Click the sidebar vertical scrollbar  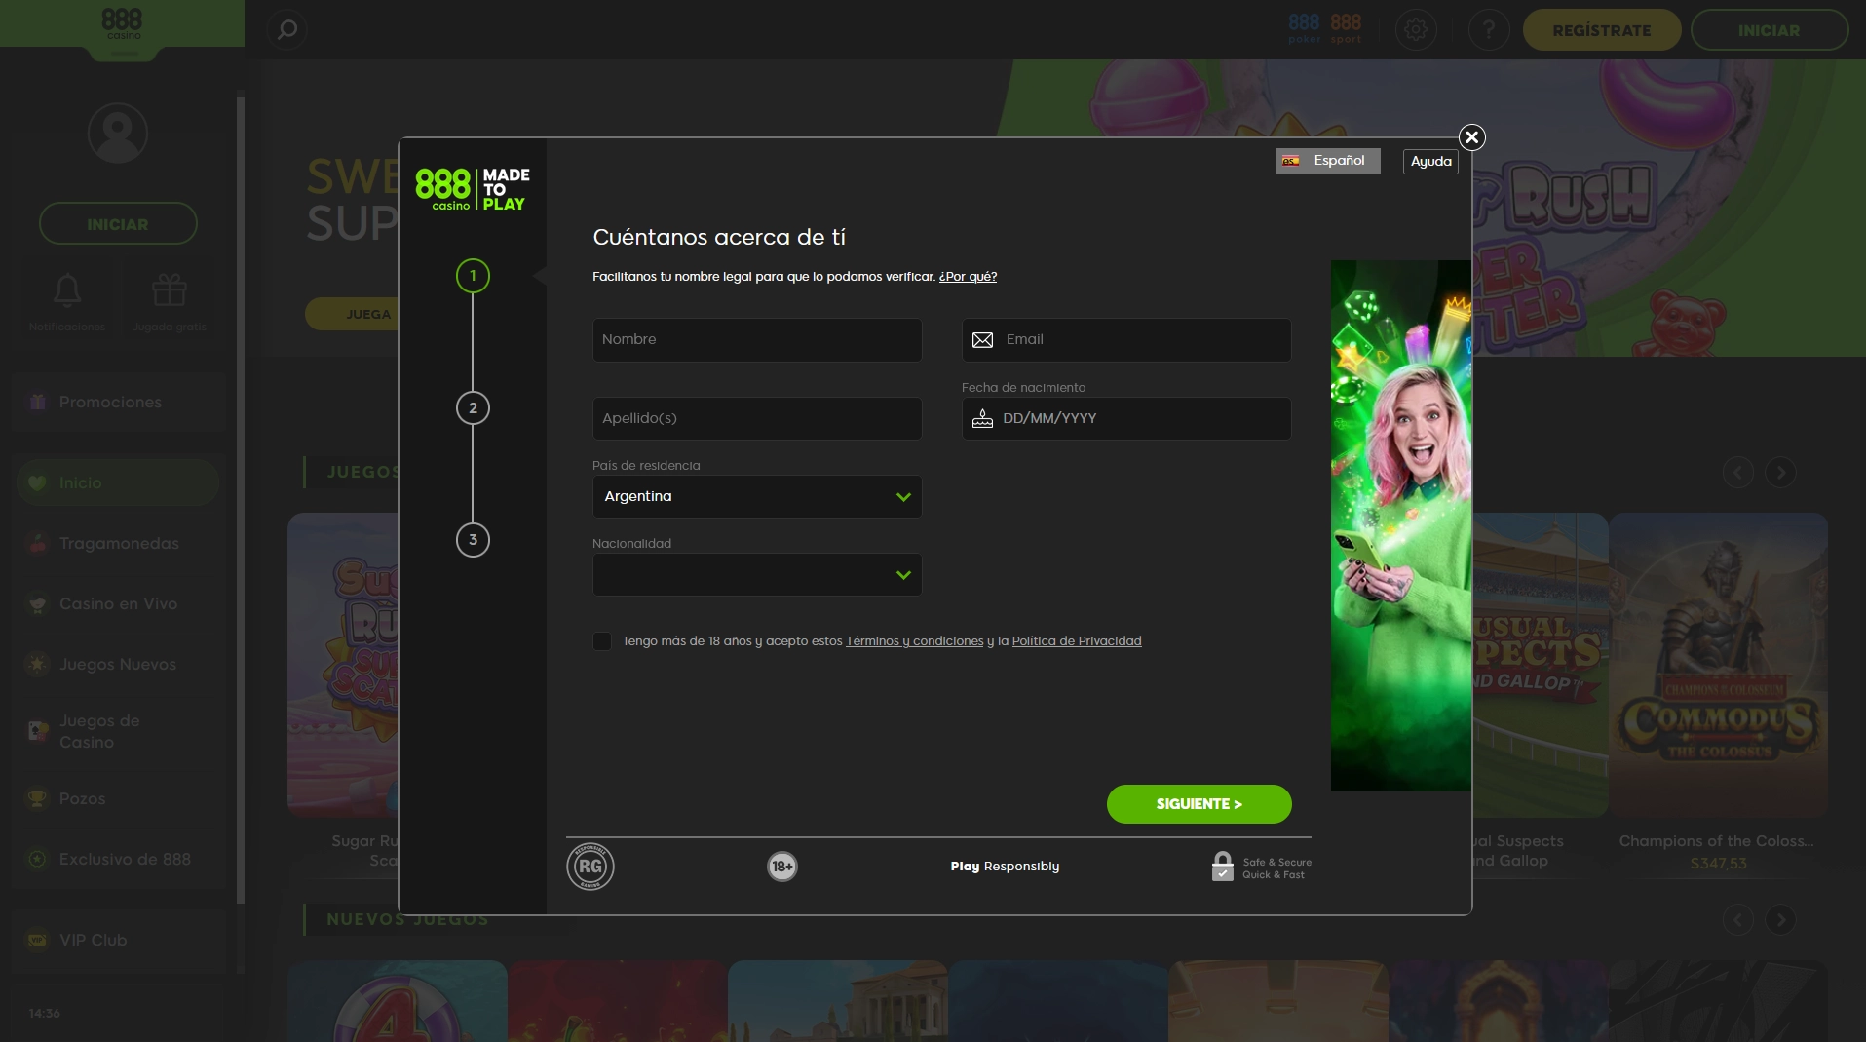(240, 487)
